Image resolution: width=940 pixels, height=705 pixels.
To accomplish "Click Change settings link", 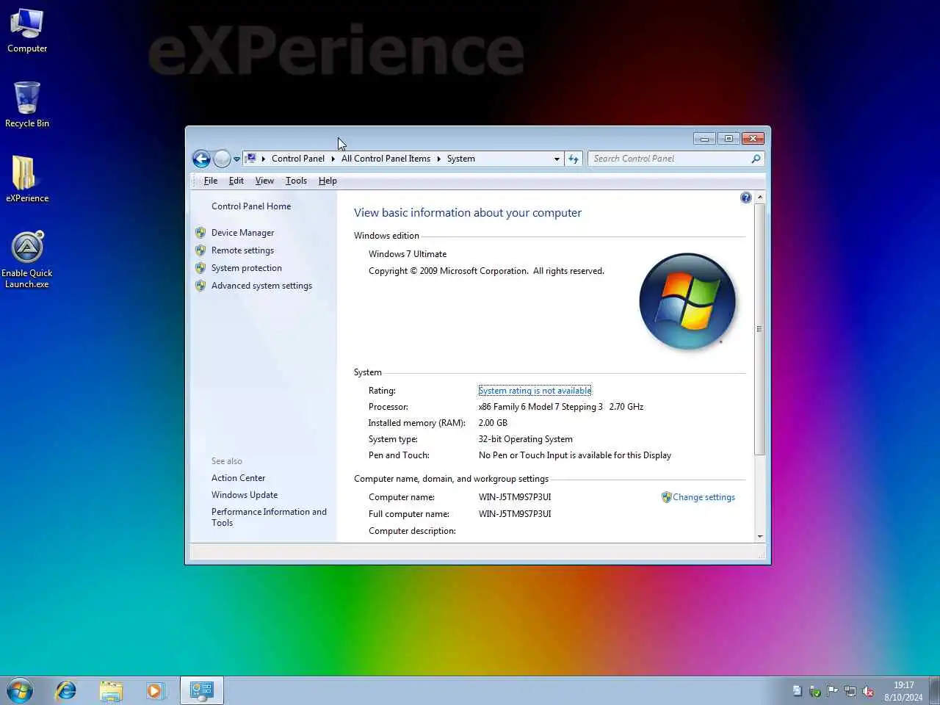I will (x=704, y=497).
